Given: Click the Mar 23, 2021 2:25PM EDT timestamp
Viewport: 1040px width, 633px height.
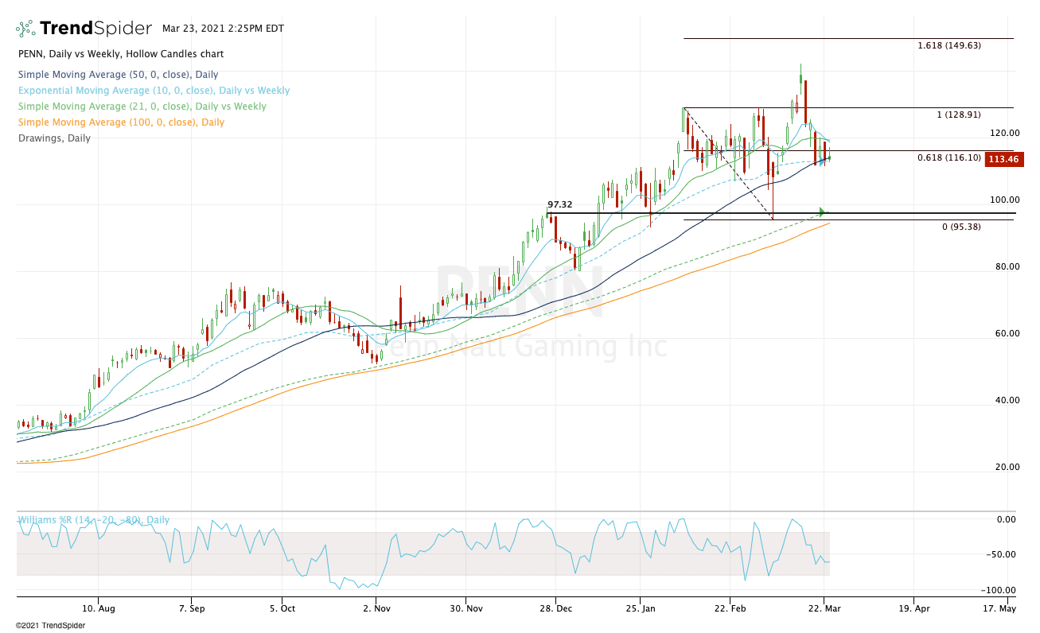Looking at the screenshot, I should pyautogui.click(x=223, y=29).
